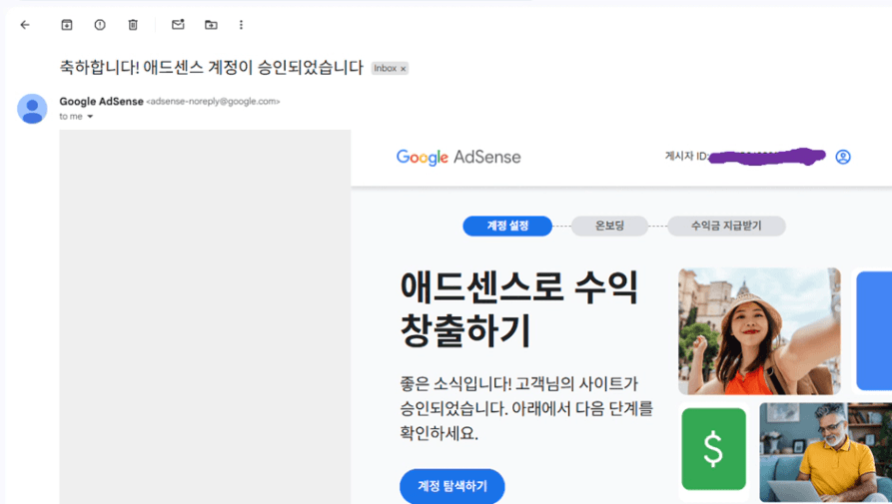Report this email as spam
The width and height of the screenshot is (892, 504).
(100, 25)
